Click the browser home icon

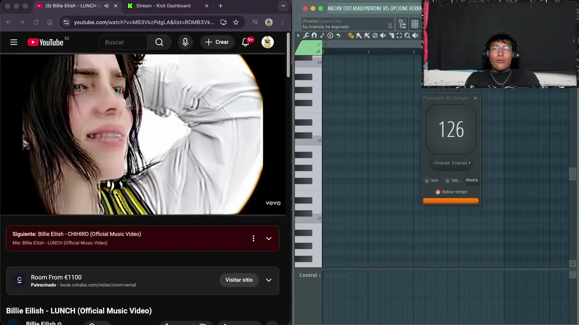coord(50,22)
